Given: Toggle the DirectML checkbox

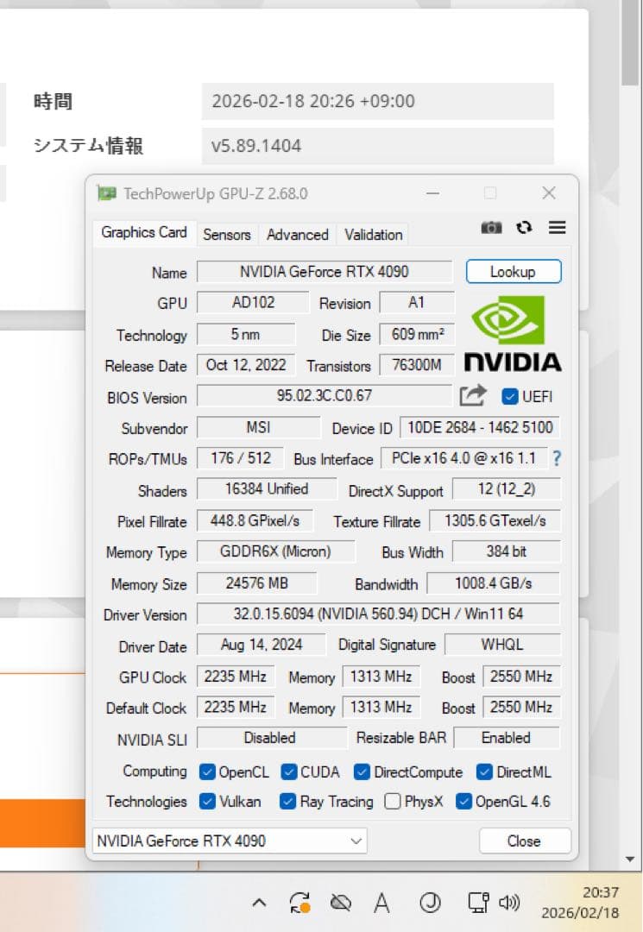Looking at the screenshot, I should pyautogui.click(x=484, y=772).
